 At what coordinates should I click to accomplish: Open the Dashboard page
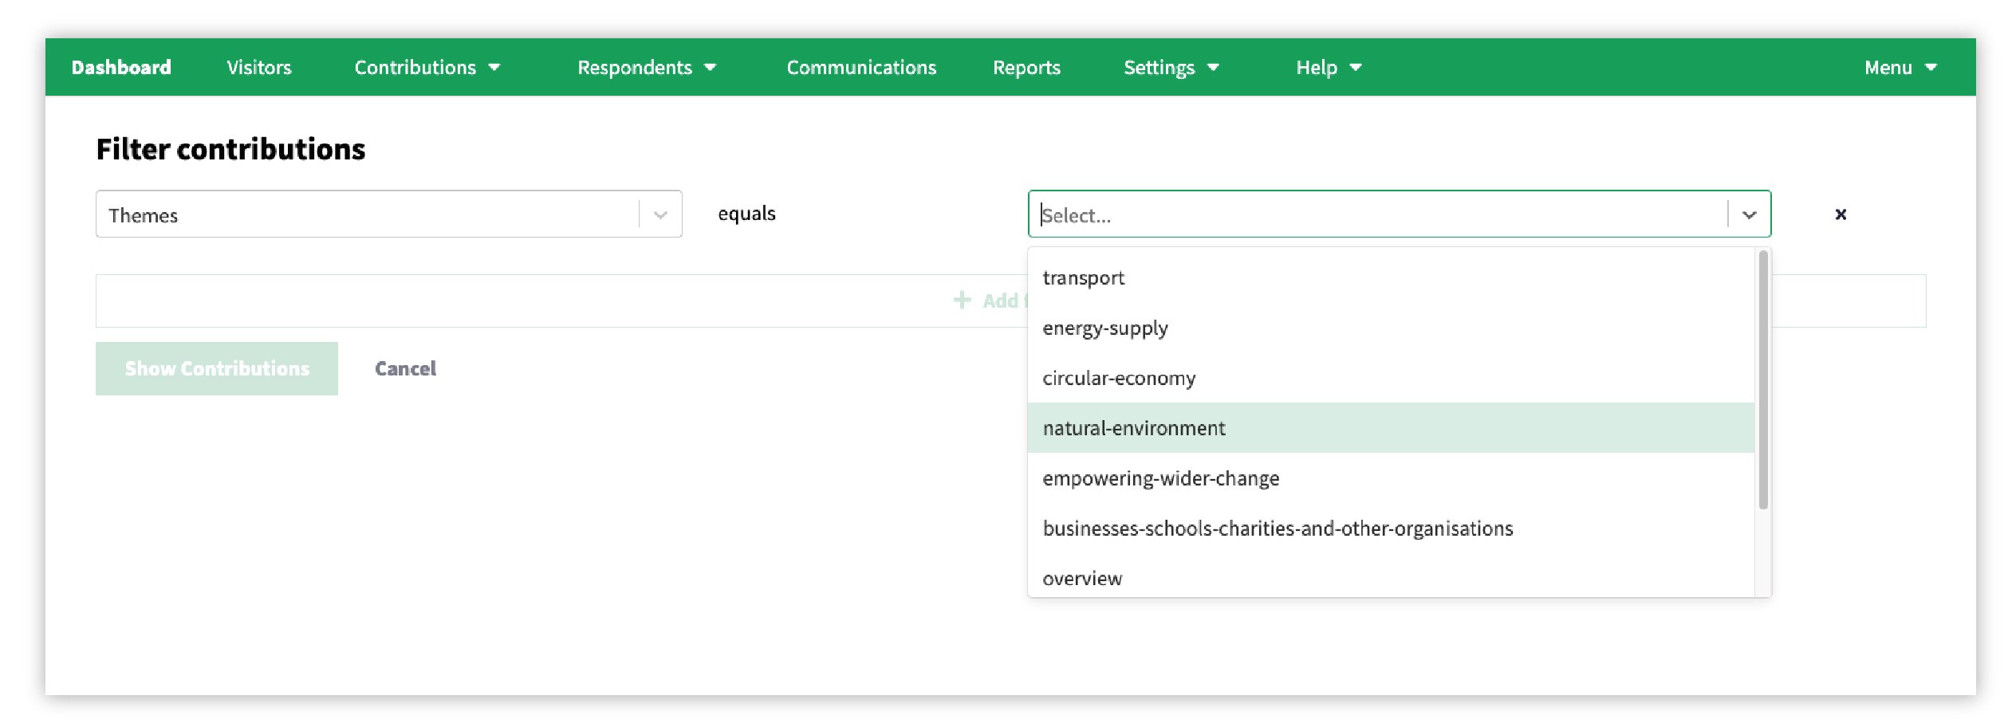[x=121, y=68]
